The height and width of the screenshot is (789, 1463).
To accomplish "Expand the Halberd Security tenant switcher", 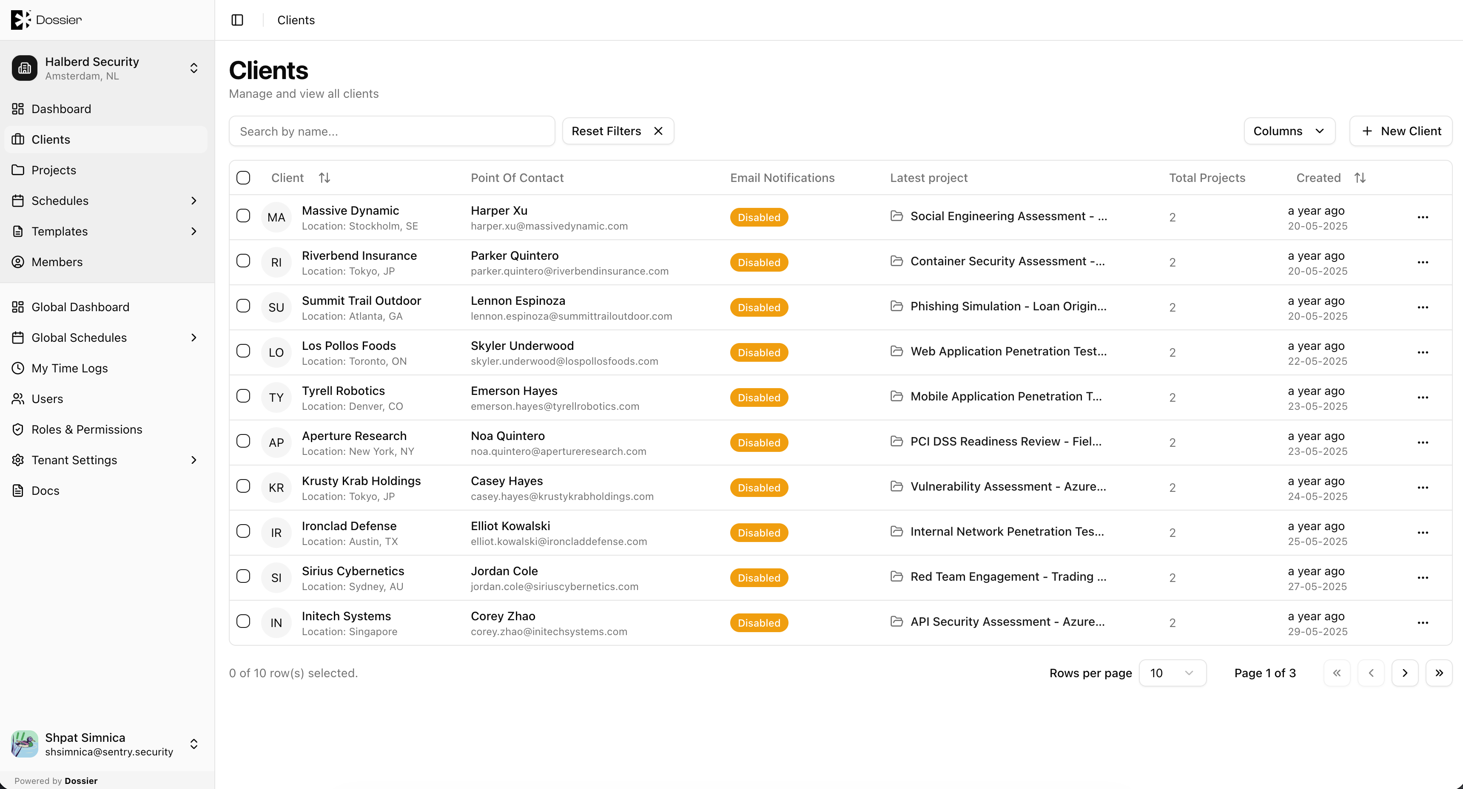I will (194, 68).
